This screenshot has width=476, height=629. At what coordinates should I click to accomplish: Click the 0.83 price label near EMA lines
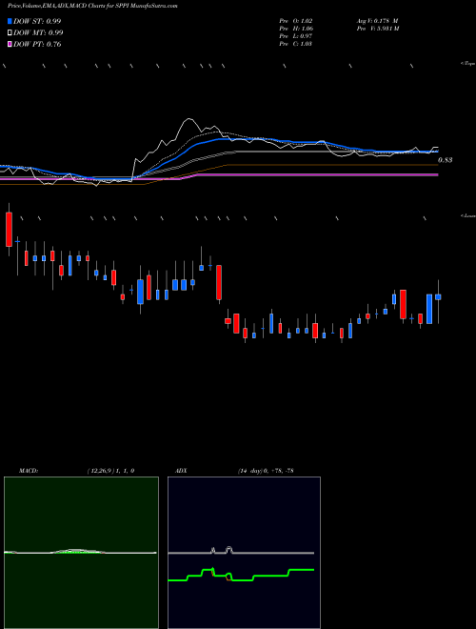446,160
